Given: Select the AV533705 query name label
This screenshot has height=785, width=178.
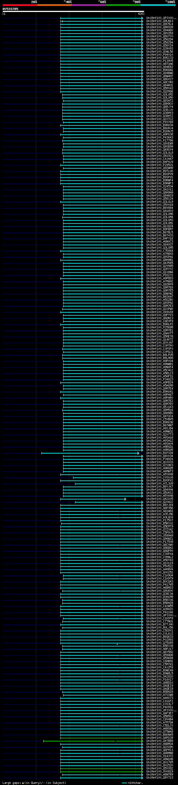Looking at the screenshot, I should point(10,9).
